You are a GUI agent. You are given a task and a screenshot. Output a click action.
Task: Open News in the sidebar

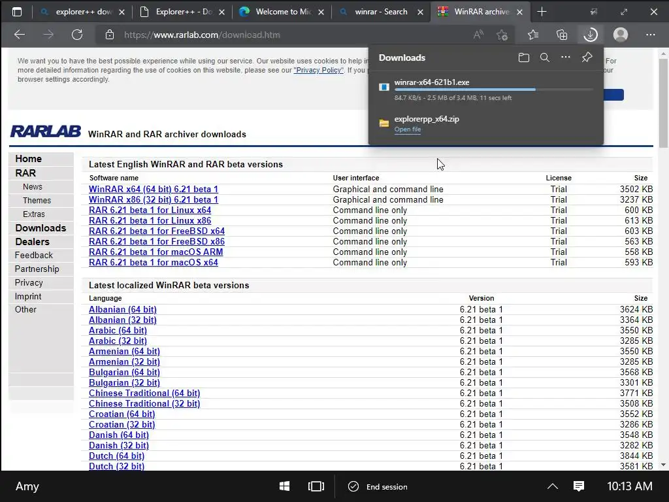tap(33, 187)
